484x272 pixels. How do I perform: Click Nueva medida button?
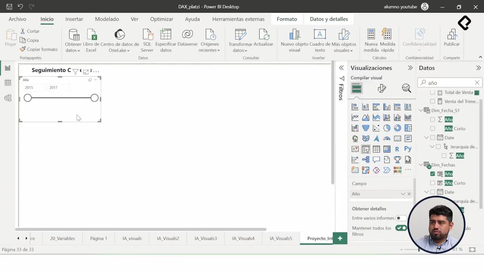coord(371,40)
